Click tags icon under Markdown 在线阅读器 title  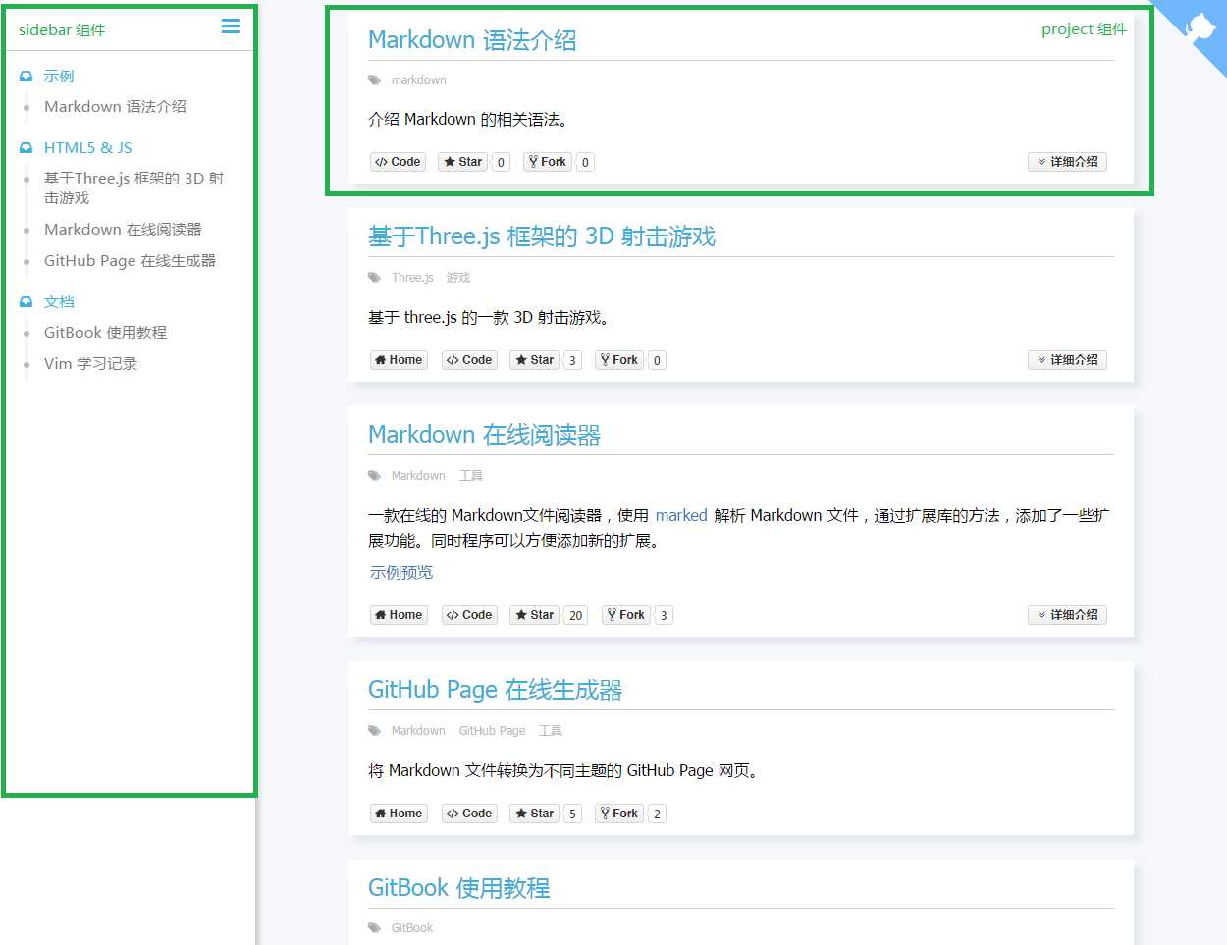pos(374,476)
